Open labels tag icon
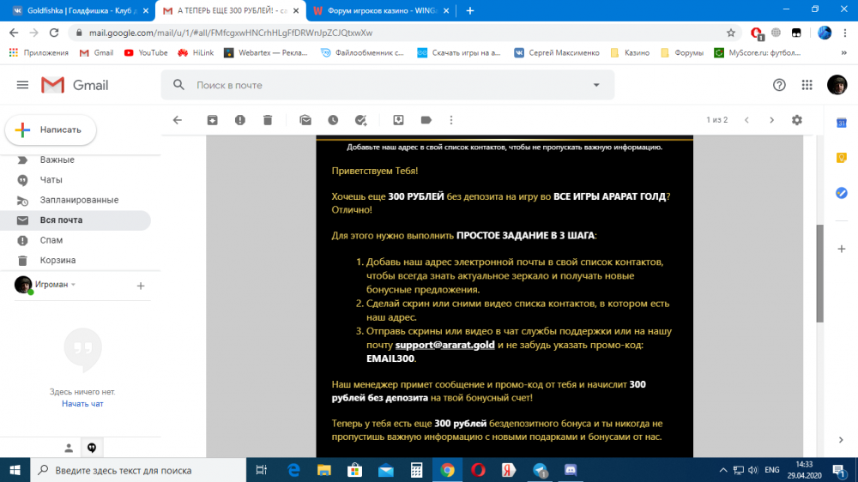 pyautogui.click(x=426, y=120)
